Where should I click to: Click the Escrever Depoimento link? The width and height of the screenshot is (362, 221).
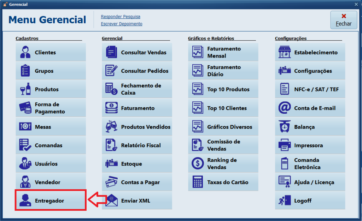pyautogui.click(x=122, y=24)
